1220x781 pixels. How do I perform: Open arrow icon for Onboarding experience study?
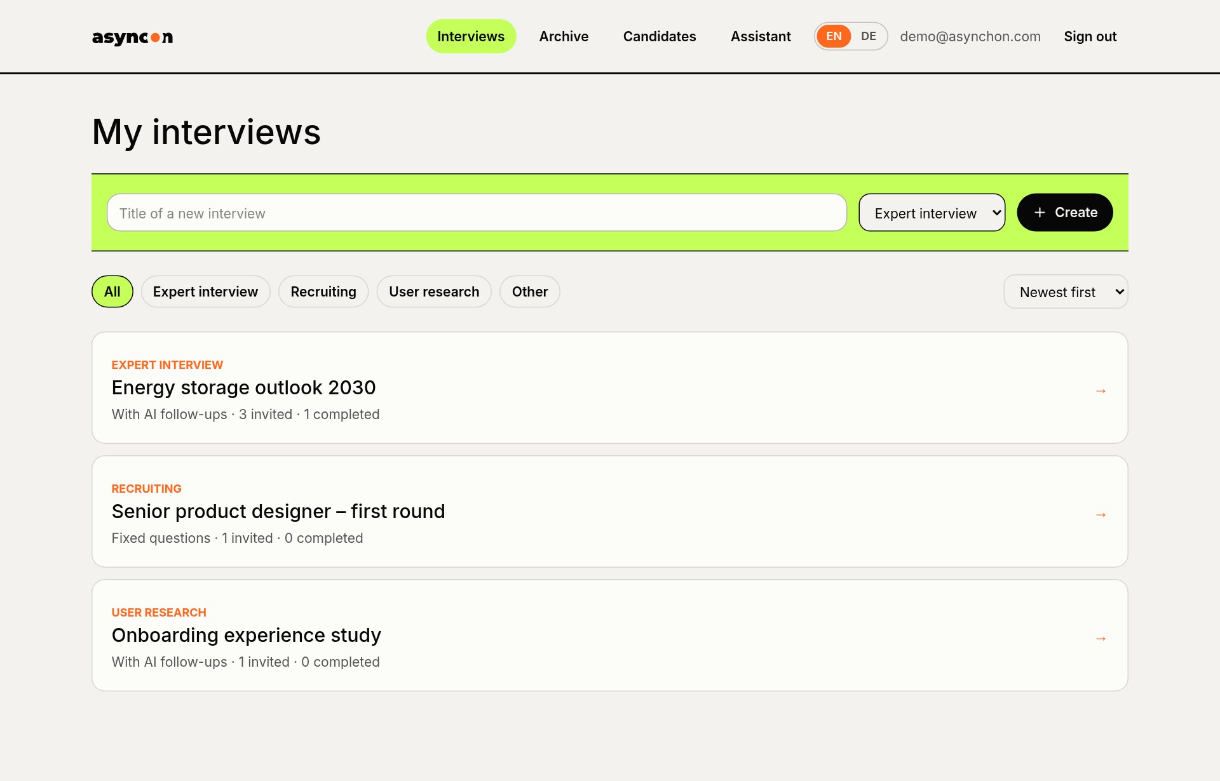(x=1101, y=639)
